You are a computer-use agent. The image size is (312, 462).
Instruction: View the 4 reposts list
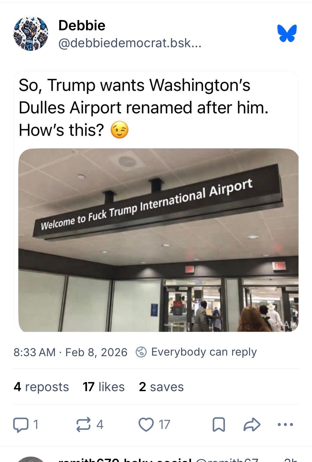click(x=41, y=387)
